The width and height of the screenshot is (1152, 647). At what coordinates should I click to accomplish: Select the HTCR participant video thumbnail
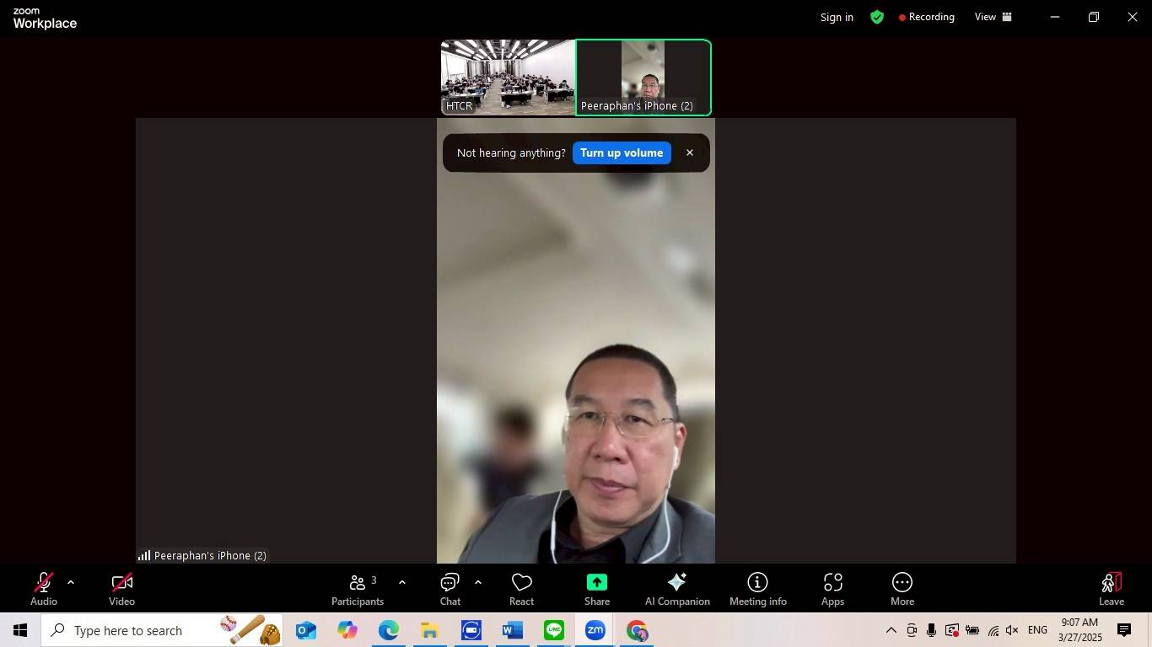[x=508, y=78]
